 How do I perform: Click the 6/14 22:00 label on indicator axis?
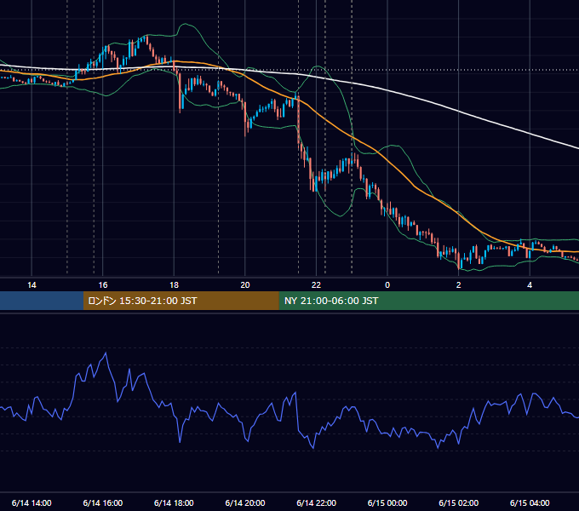[x=317, y=502]
